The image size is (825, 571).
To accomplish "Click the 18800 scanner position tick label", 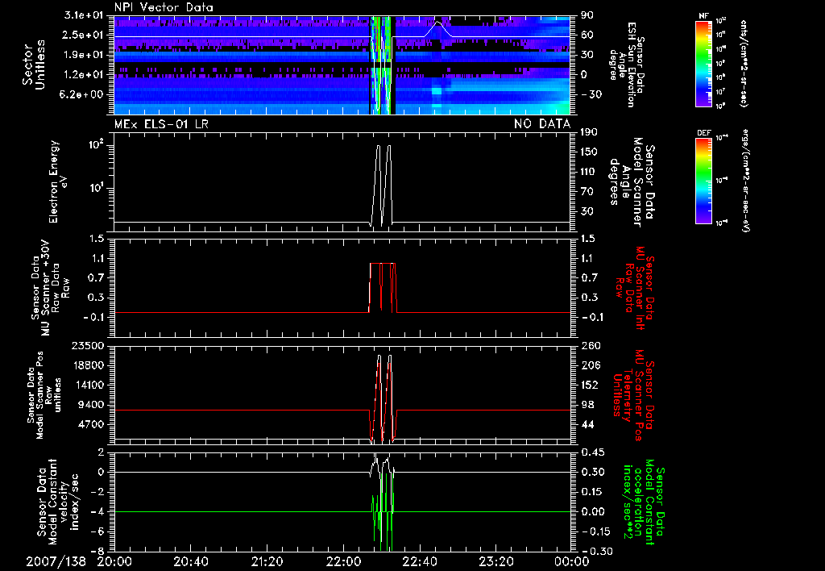I will (x=87, y=365).
